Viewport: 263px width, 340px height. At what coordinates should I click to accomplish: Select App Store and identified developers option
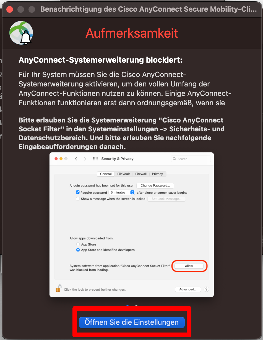coord(78,250)
